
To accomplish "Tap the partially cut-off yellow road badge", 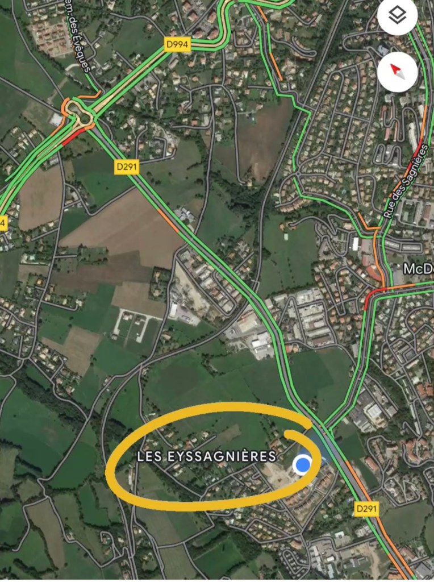I will pos(3,223).
